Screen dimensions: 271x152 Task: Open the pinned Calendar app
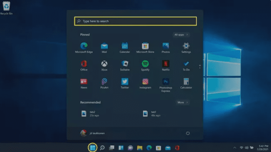[x=125, y=47]
